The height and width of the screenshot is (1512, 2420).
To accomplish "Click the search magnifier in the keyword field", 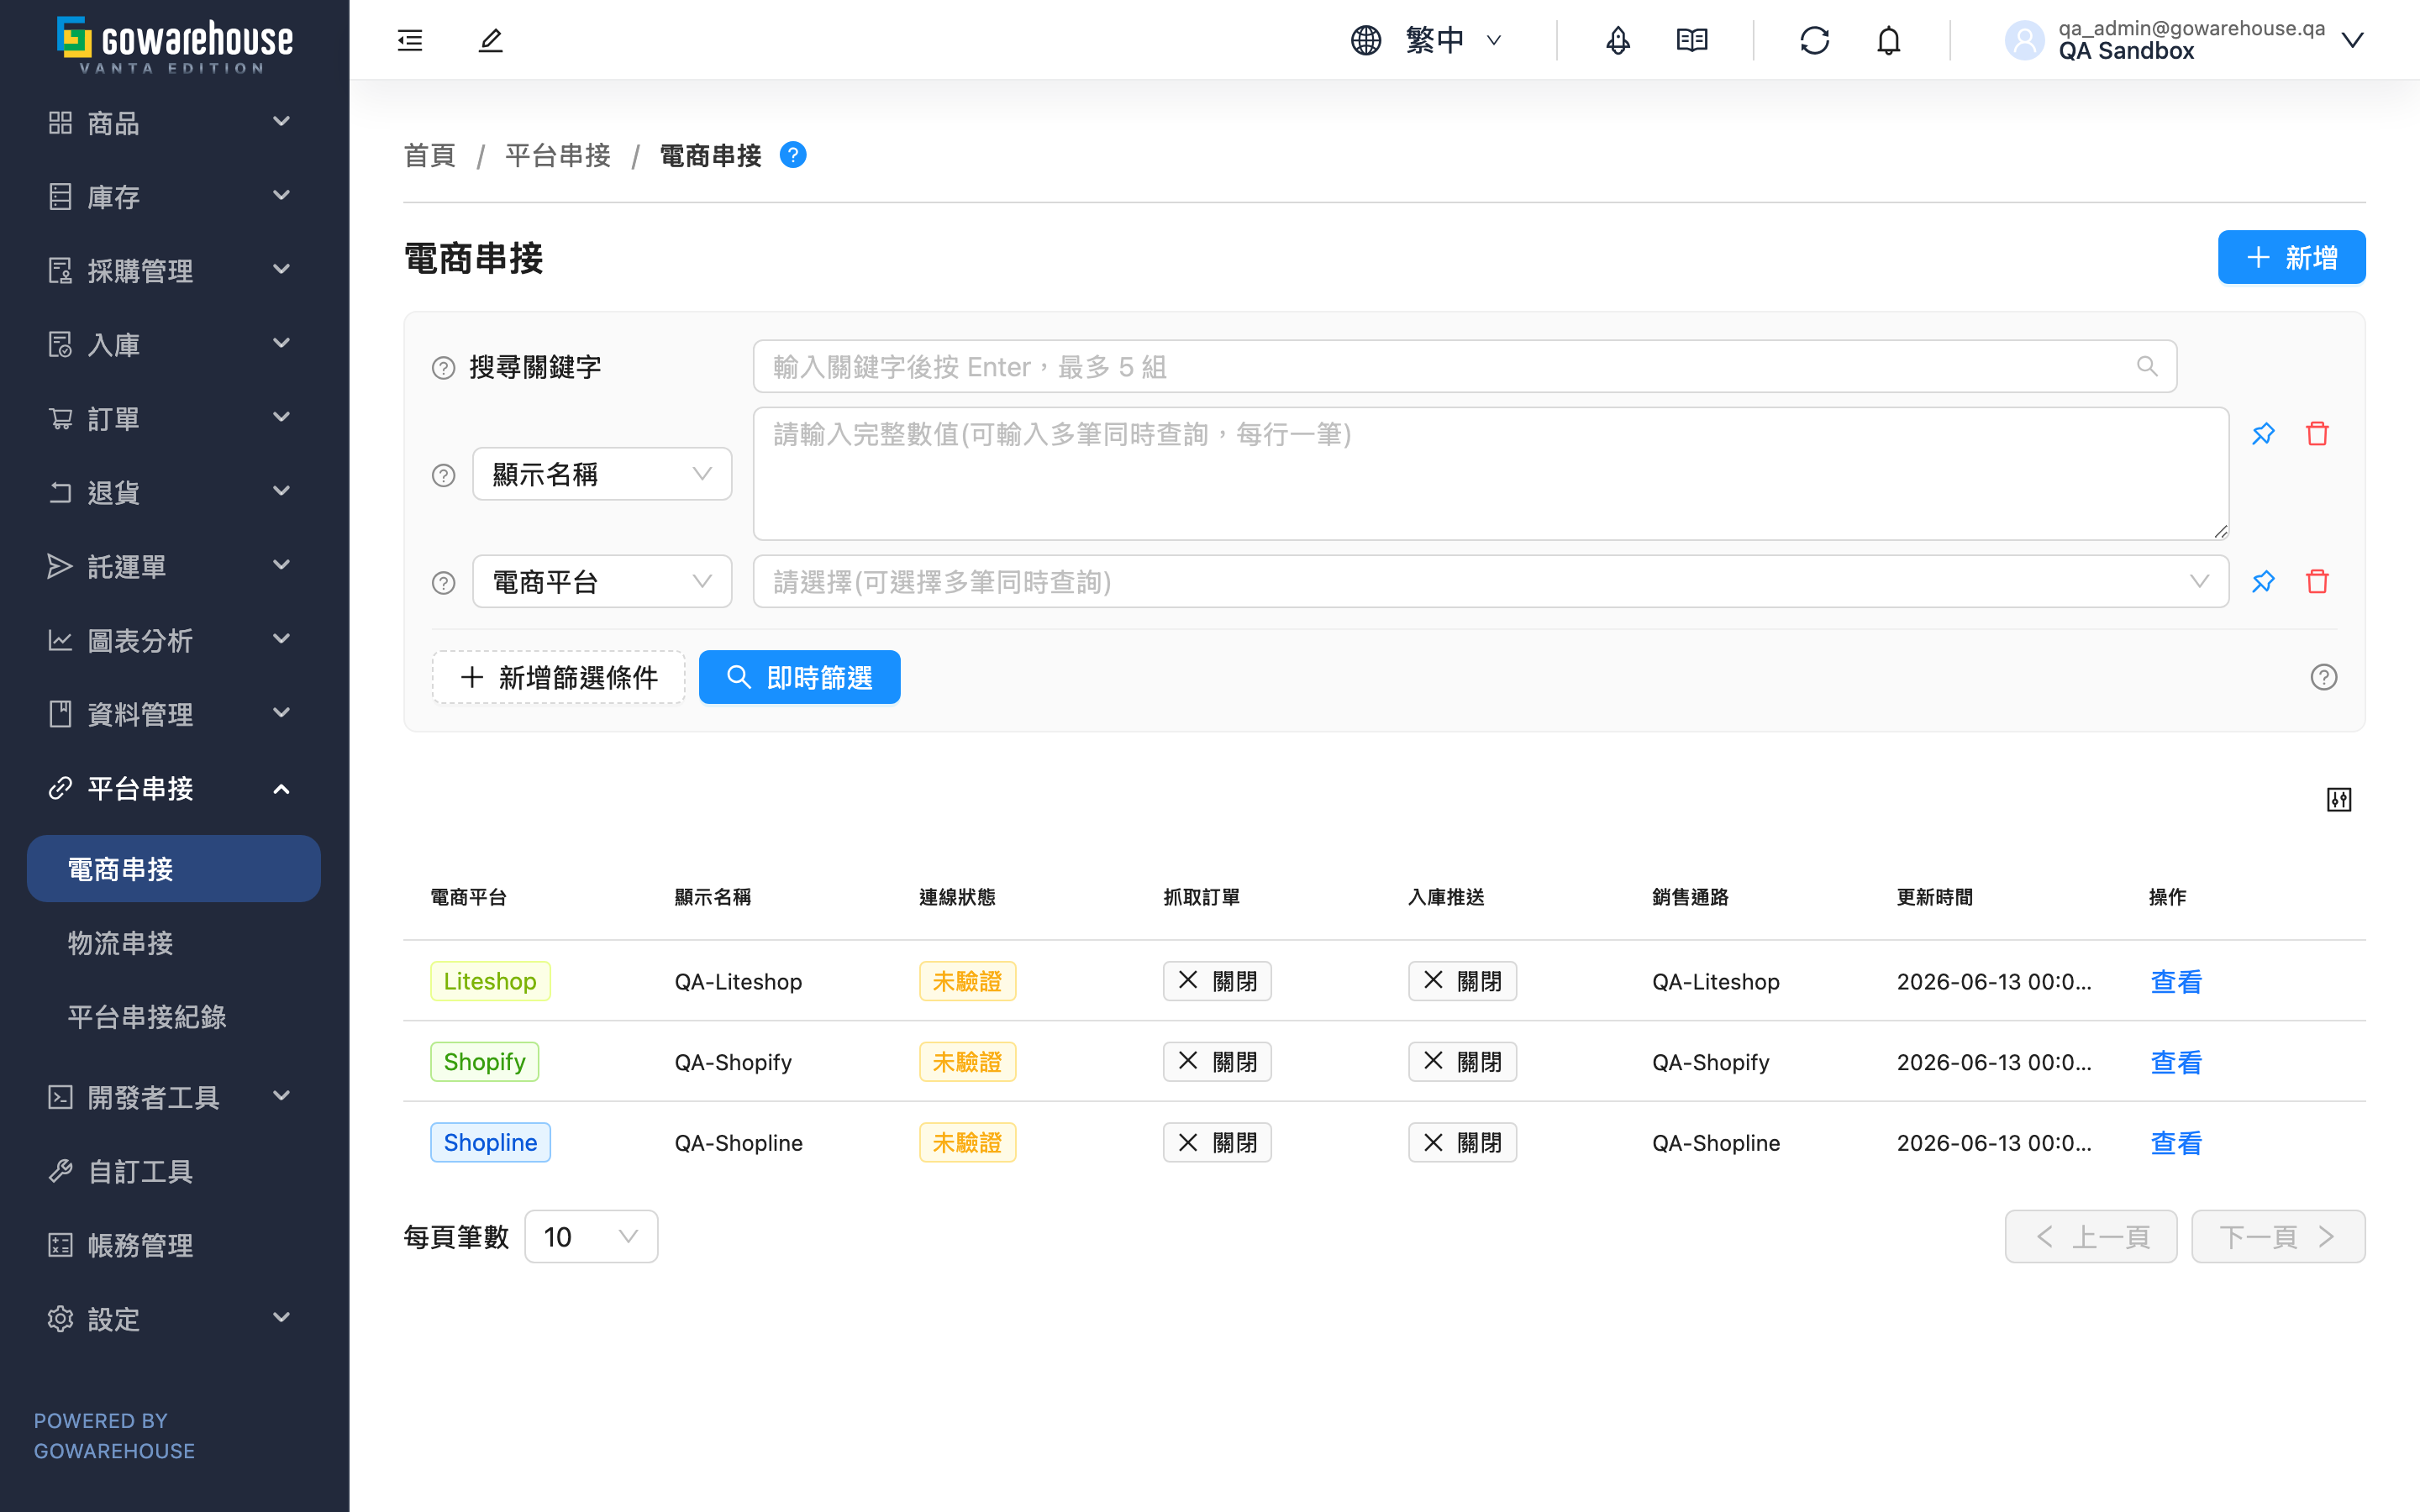I will 2147,366.
